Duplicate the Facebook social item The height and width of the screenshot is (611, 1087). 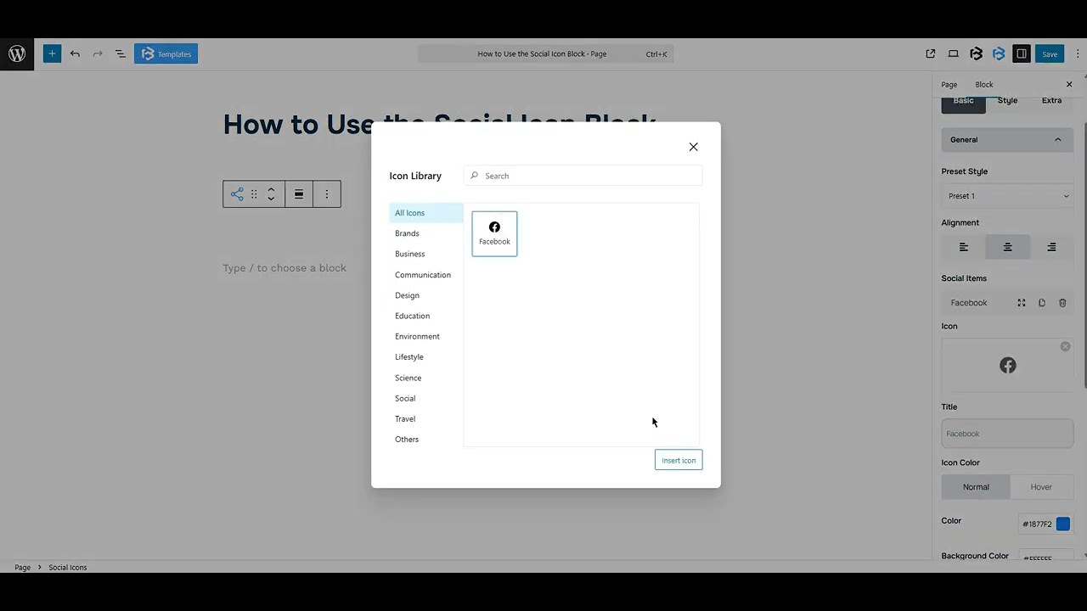1042,303
